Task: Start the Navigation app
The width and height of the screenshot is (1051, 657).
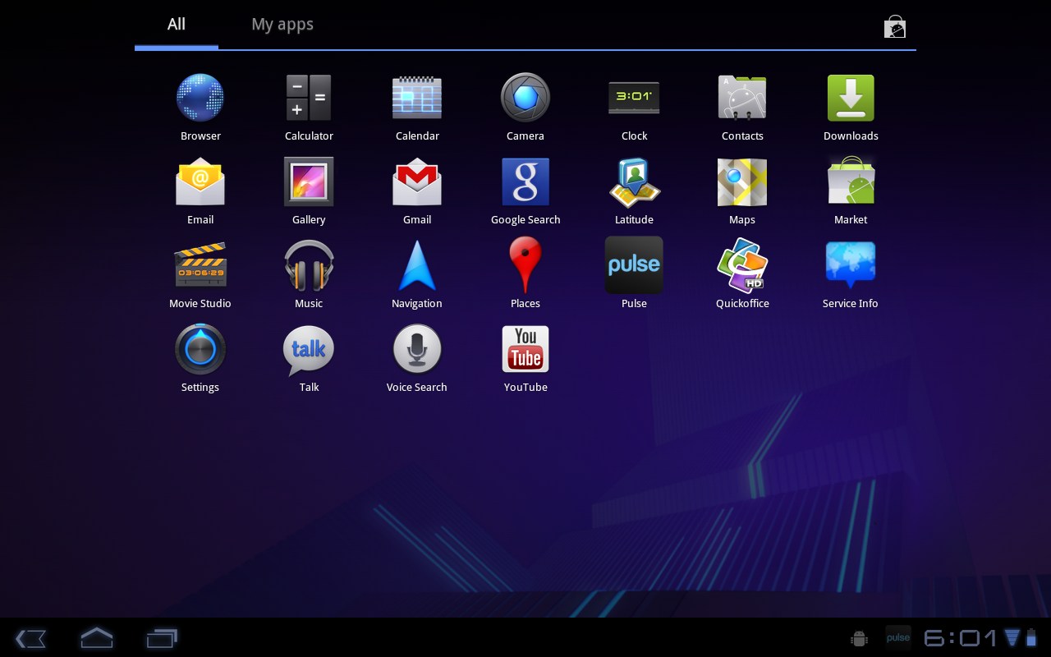Action: click(x=417, y=266)
